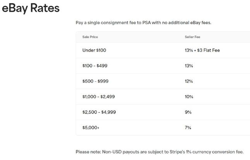Click the 13% fee for $100 - $499

click(x=189, y=66)
